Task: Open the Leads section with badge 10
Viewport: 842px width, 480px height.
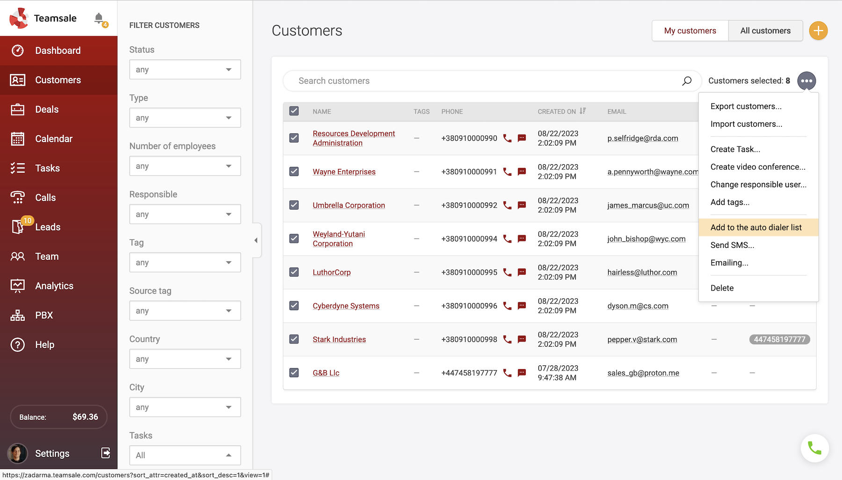Action: tap(47, 227)
